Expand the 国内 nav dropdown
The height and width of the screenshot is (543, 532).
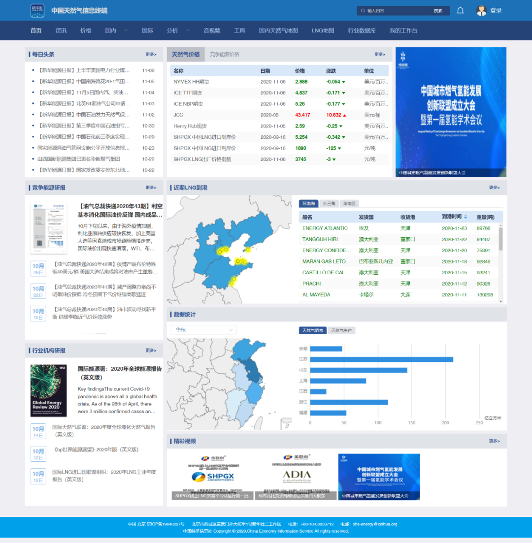(x=126, y=31)
